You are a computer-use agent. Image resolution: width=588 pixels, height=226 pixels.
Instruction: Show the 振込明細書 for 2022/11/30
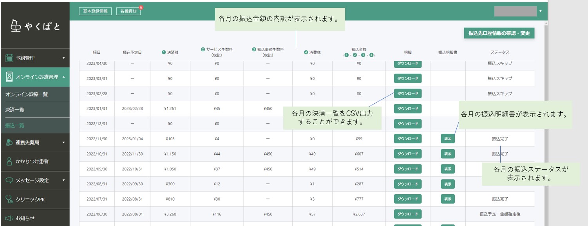click(x=448, y=139)
